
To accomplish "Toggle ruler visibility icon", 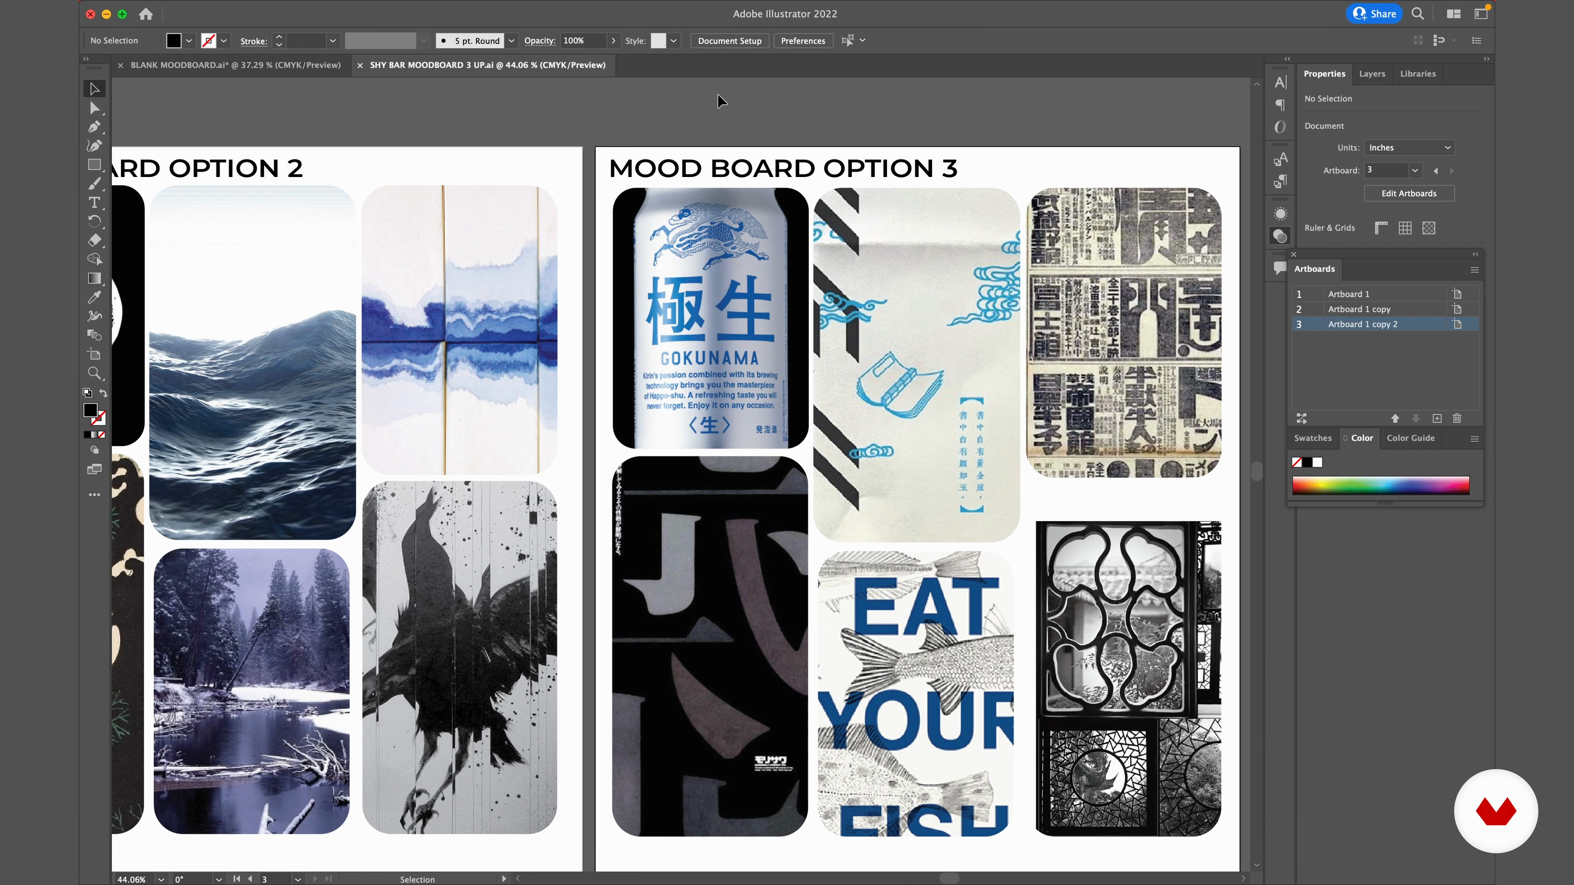I will [1381, 228].
